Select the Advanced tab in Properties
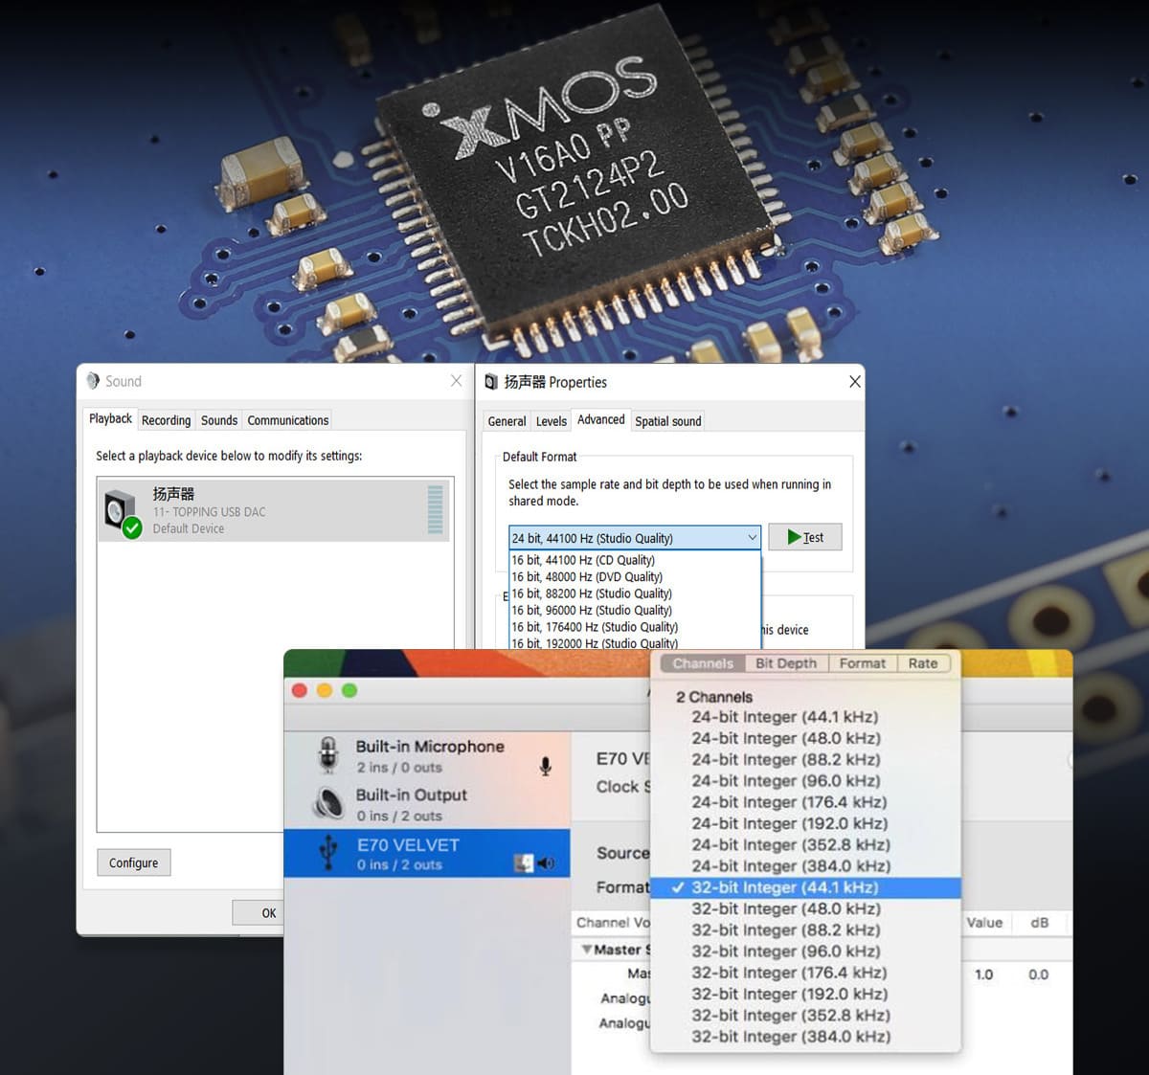1149x1075 pixels. [x=601, y=419]
